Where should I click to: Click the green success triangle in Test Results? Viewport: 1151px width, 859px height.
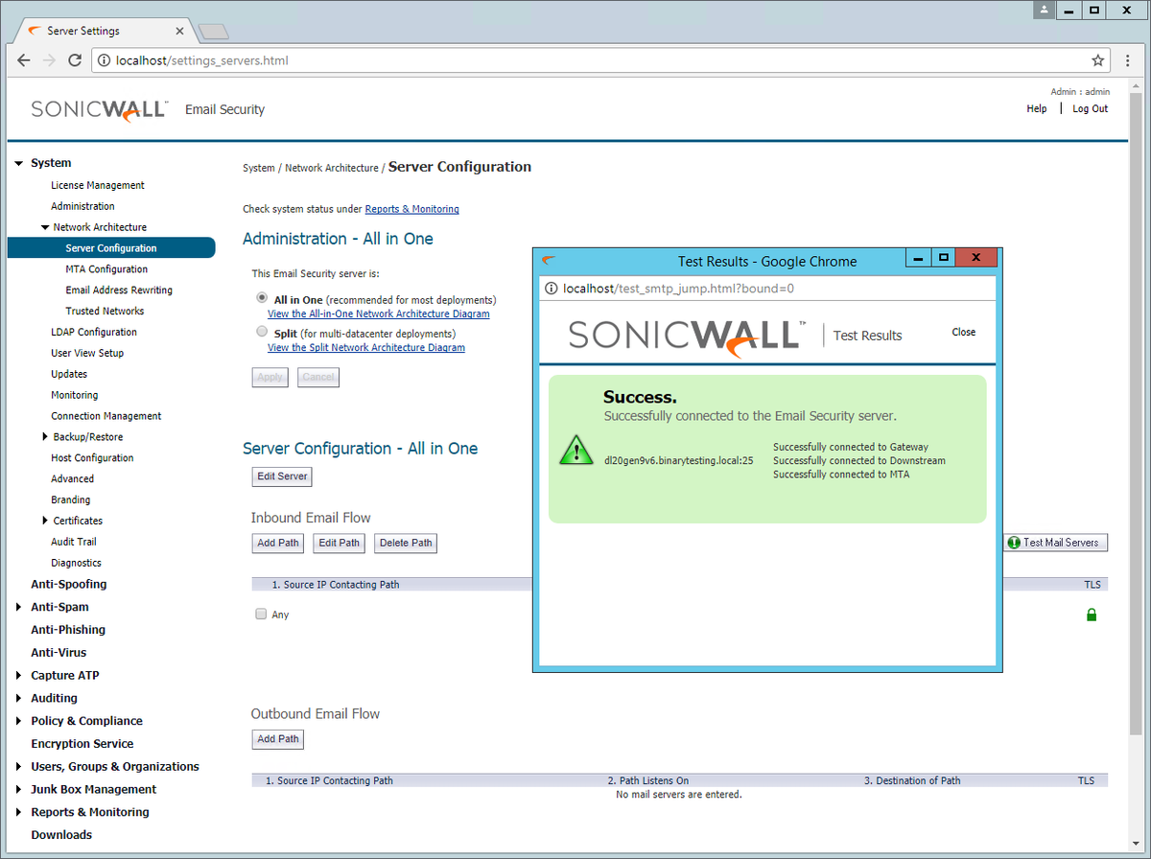click(x=575, y=451)
